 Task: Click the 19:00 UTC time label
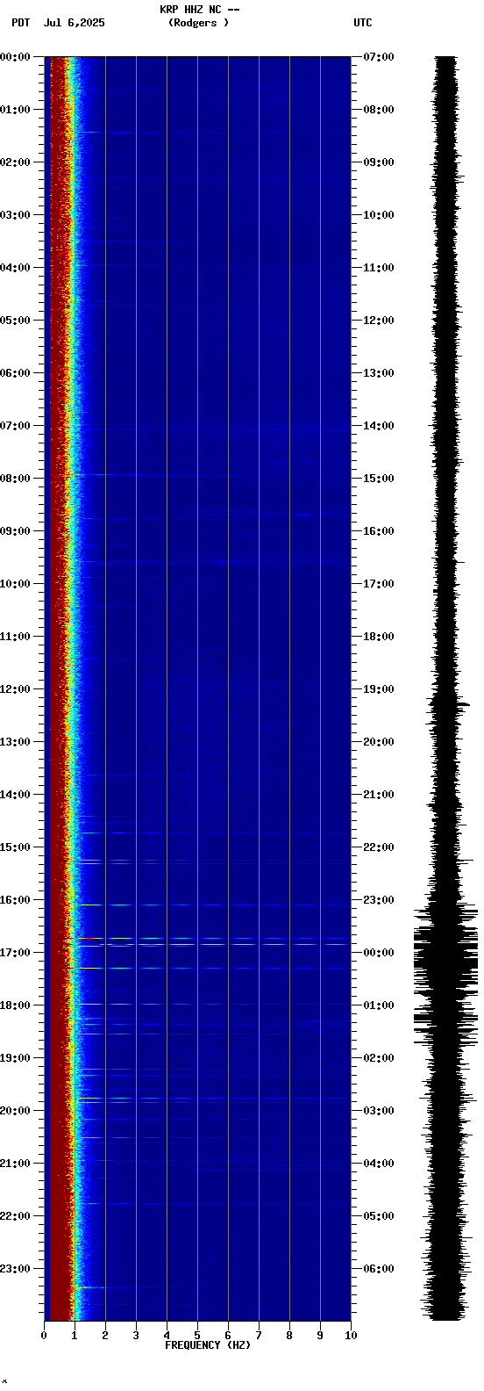click(x=379, y=689)
